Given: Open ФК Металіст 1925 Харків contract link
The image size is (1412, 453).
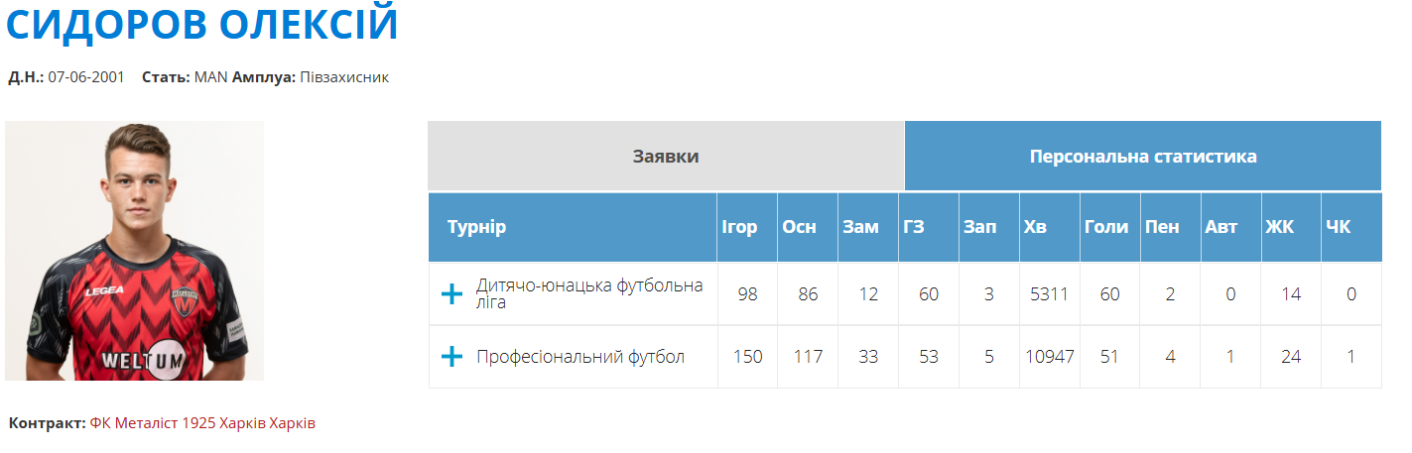Looking at the screenshot, I should 202,423.
